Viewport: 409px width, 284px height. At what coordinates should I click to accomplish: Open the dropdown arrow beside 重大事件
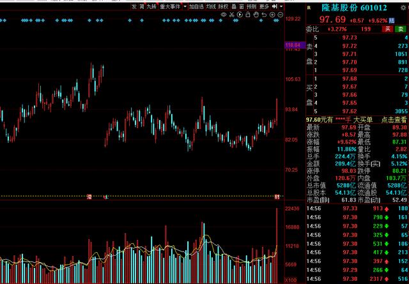point(185,6)
